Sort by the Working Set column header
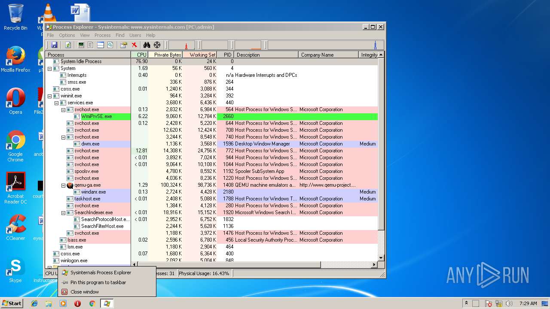Screen dimensions: 550x309 (200, 55)
